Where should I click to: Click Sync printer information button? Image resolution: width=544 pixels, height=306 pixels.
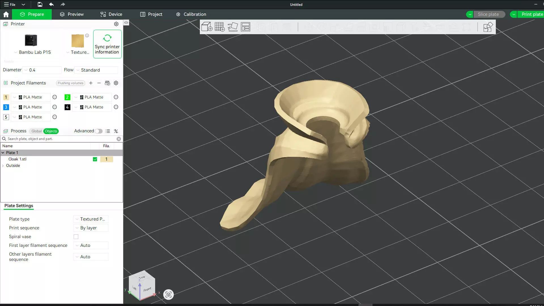(107, 44)
